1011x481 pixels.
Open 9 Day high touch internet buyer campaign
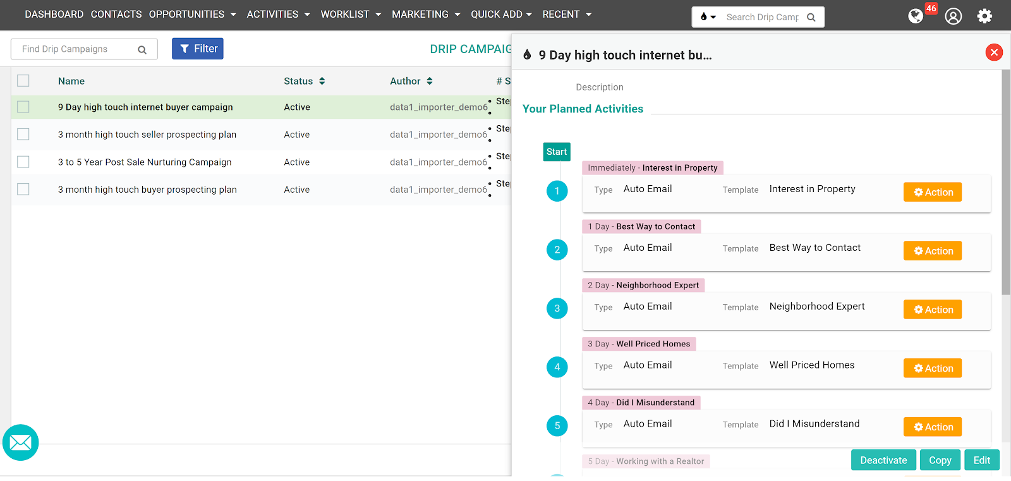145,107
